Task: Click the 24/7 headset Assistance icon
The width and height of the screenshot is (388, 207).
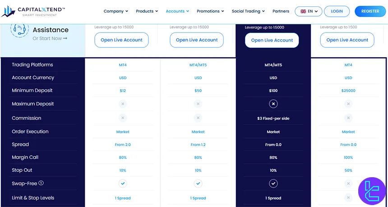Action: [19, 29]
